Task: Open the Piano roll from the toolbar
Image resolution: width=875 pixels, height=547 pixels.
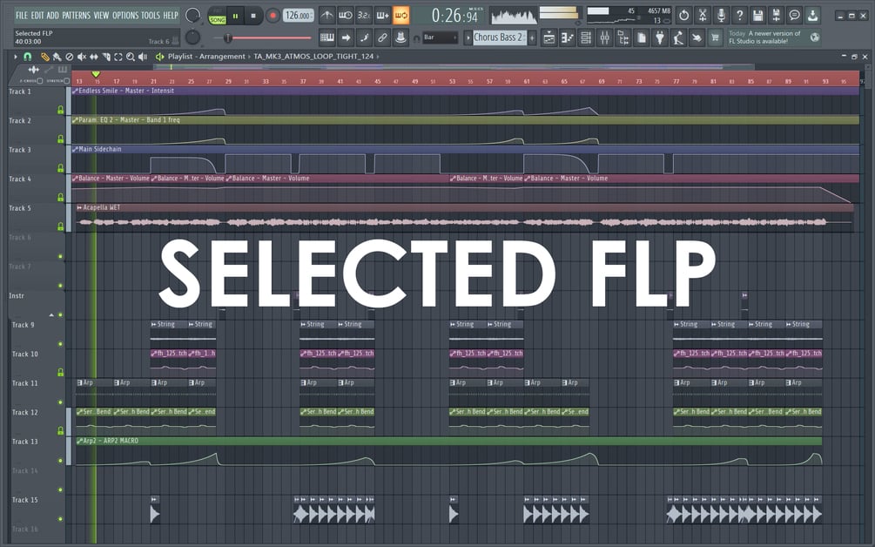Action: click(x=569, y=37)
